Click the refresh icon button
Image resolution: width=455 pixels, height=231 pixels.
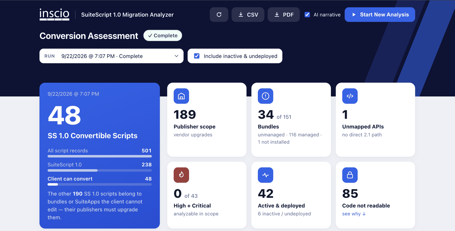219,15
